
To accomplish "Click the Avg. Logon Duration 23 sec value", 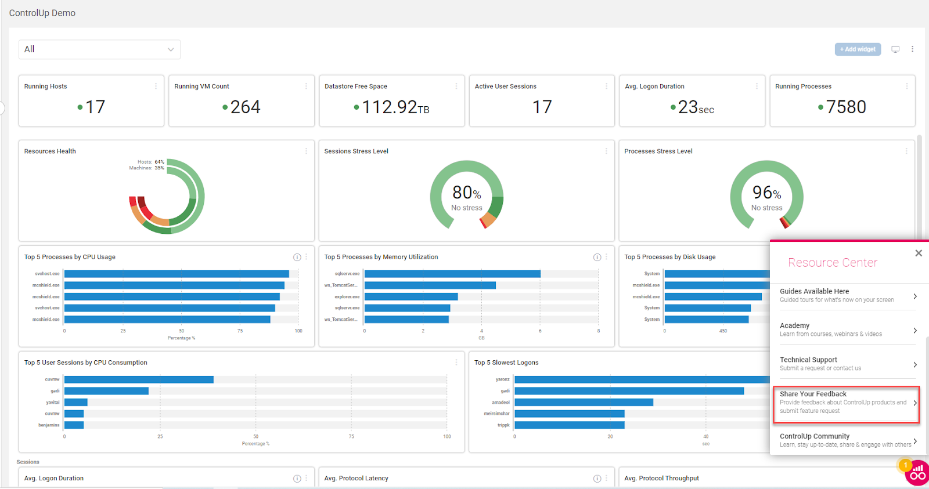I will [696, 107].
